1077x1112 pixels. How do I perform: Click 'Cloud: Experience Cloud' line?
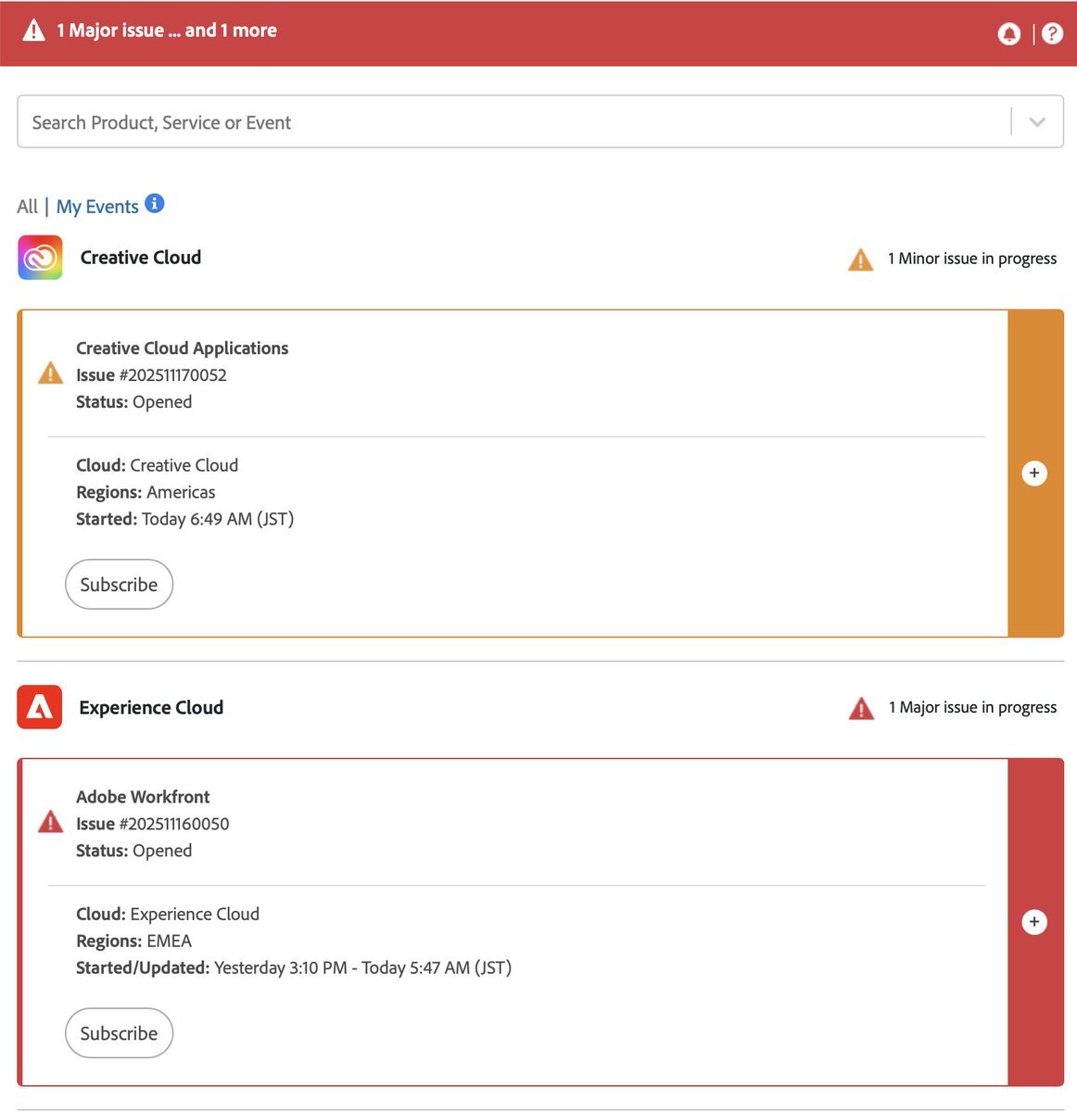click(168, 914)
